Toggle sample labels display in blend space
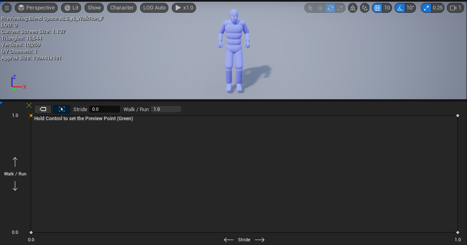The image size is (467, 245). (43, 109)
